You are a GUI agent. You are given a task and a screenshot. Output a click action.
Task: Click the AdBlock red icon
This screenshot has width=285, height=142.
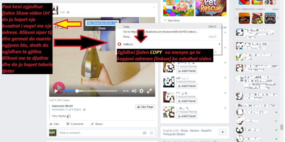(x=119, y=44)
